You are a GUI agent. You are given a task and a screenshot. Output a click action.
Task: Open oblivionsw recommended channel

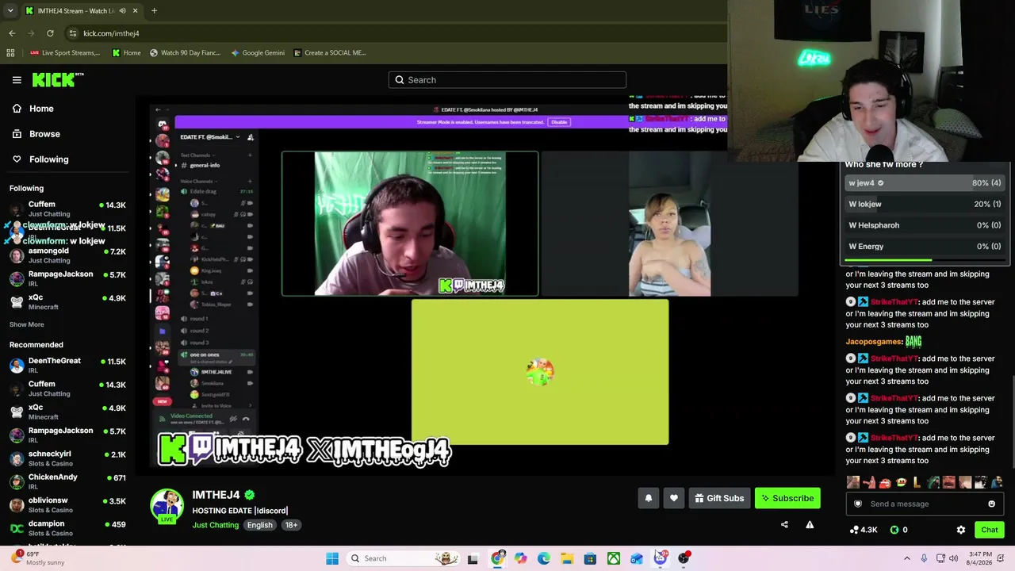[x=67, y=504]
